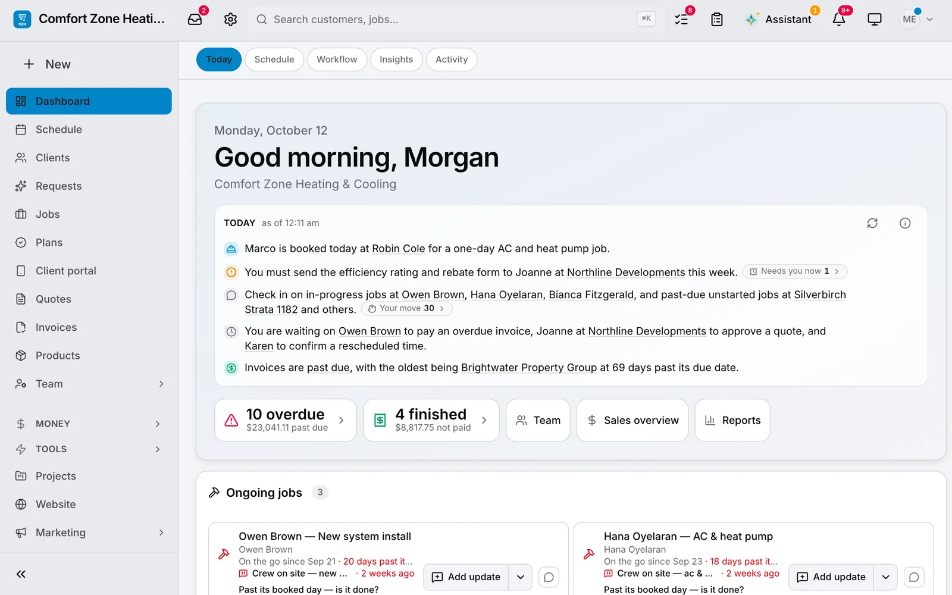
Task: Open the task checklist icon with badge 8
Action: (x=681, y=19)
